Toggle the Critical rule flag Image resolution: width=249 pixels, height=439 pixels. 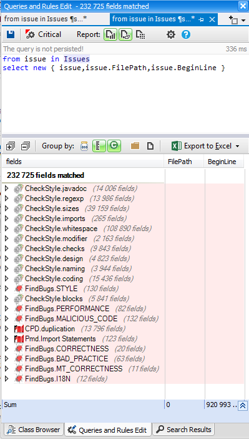43,34
